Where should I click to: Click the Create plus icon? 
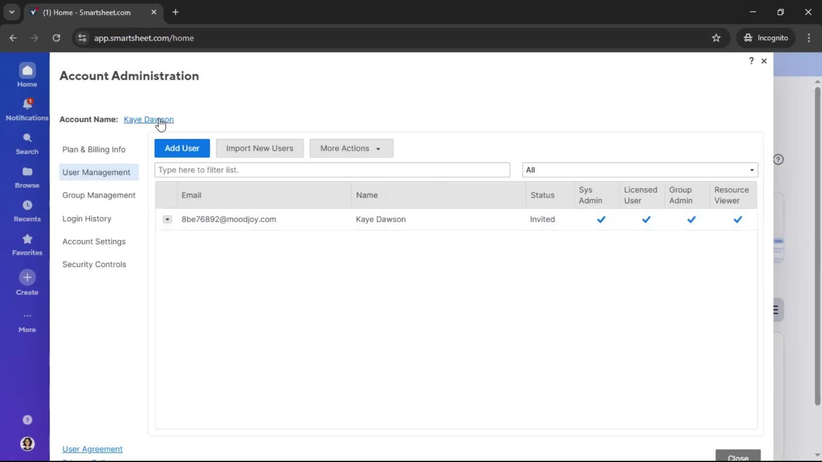(x=27, y=278)
